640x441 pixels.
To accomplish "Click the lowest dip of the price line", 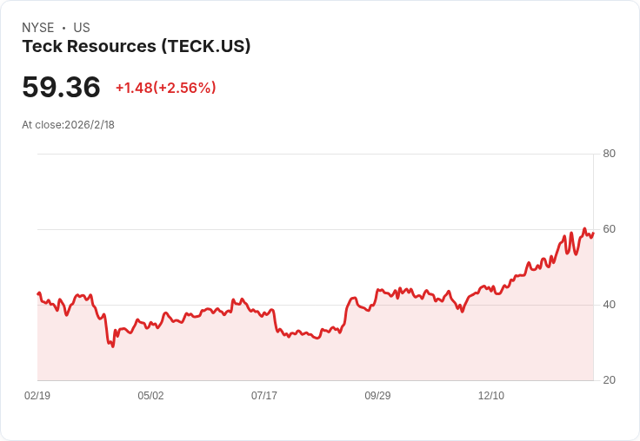I will tap(113, 346).
